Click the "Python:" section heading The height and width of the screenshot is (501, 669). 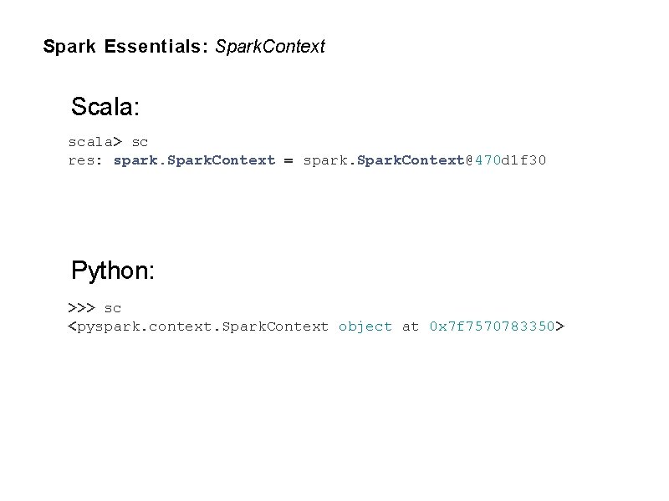coord(112,271)
